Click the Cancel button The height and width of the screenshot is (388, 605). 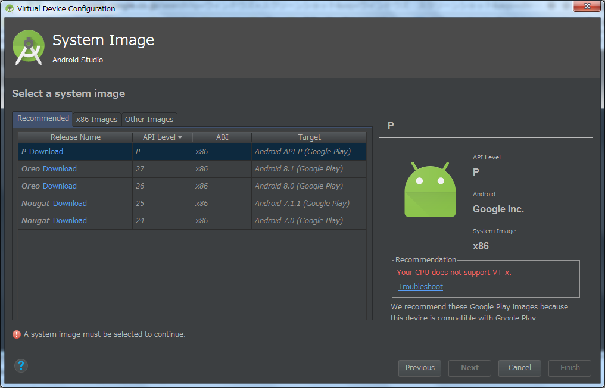pos(520,368)
